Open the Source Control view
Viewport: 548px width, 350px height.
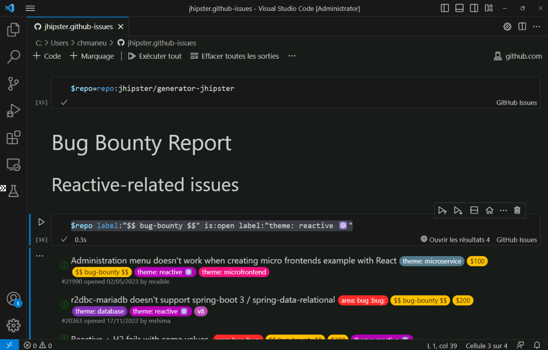13,84
